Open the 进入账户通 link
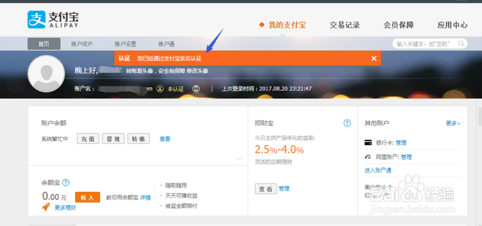Viewport: 482px width, 226px height. click(378, 171)
